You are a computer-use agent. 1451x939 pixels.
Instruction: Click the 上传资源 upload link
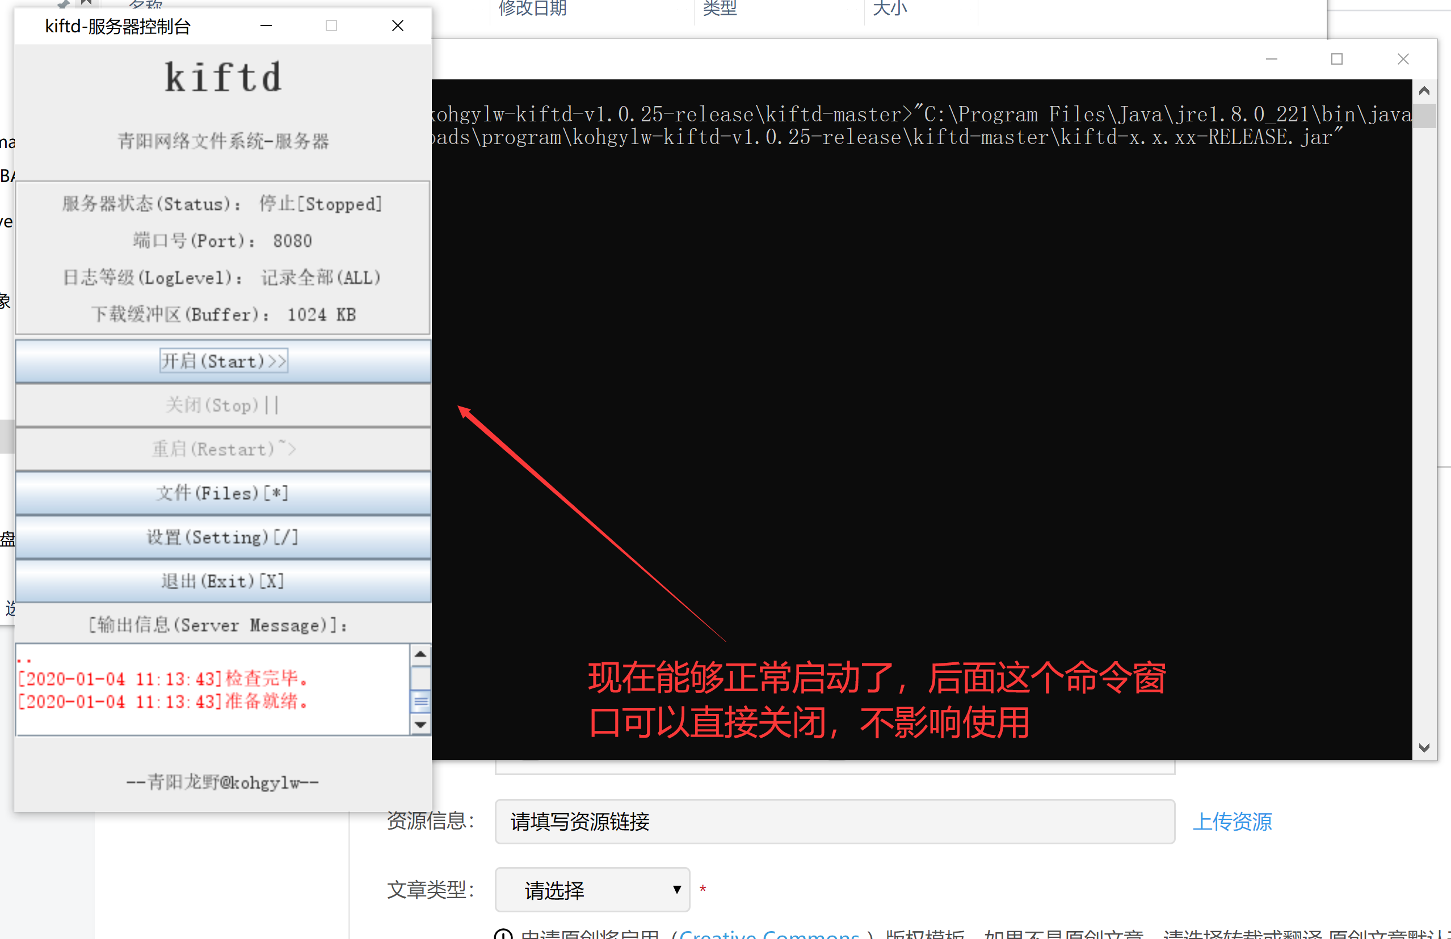pyautogui.click(x=1232, y=822)
